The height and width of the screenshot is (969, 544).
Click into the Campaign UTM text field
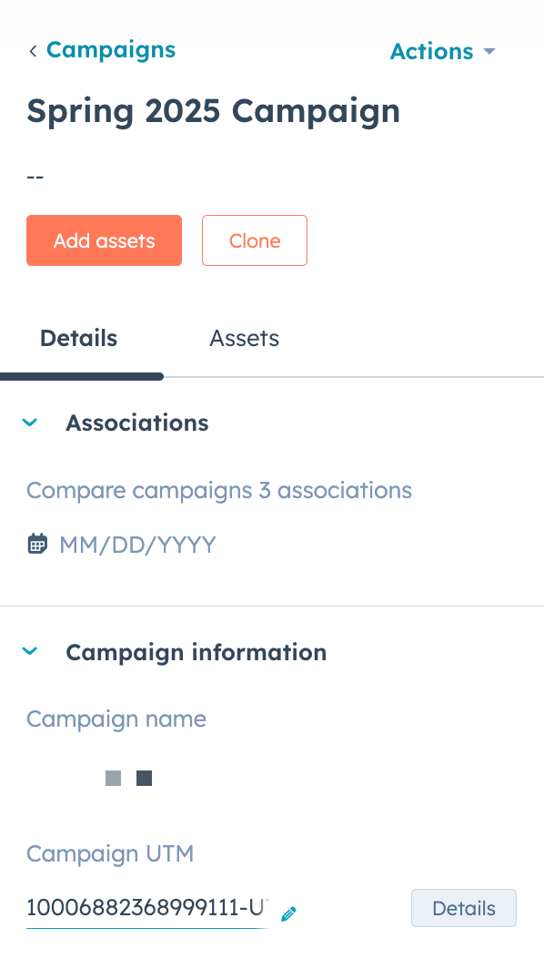coord(147,908)
